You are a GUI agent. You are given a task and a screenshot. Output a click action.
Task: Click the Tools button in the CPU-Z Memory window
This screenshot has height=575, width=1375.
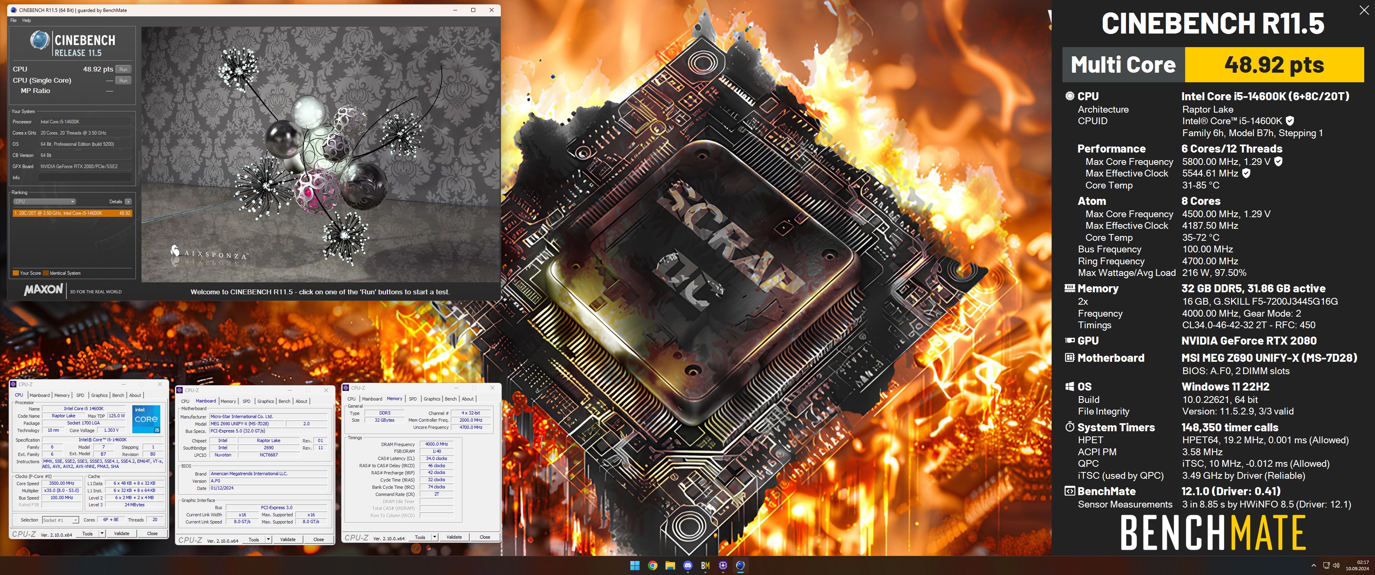pyautogui.click(x=420, y=537)
